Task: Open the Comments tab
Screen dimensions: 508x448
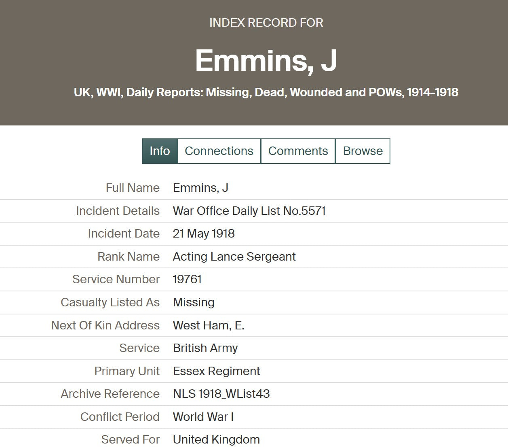Action: pyautogui.click(x=298, y=151)
